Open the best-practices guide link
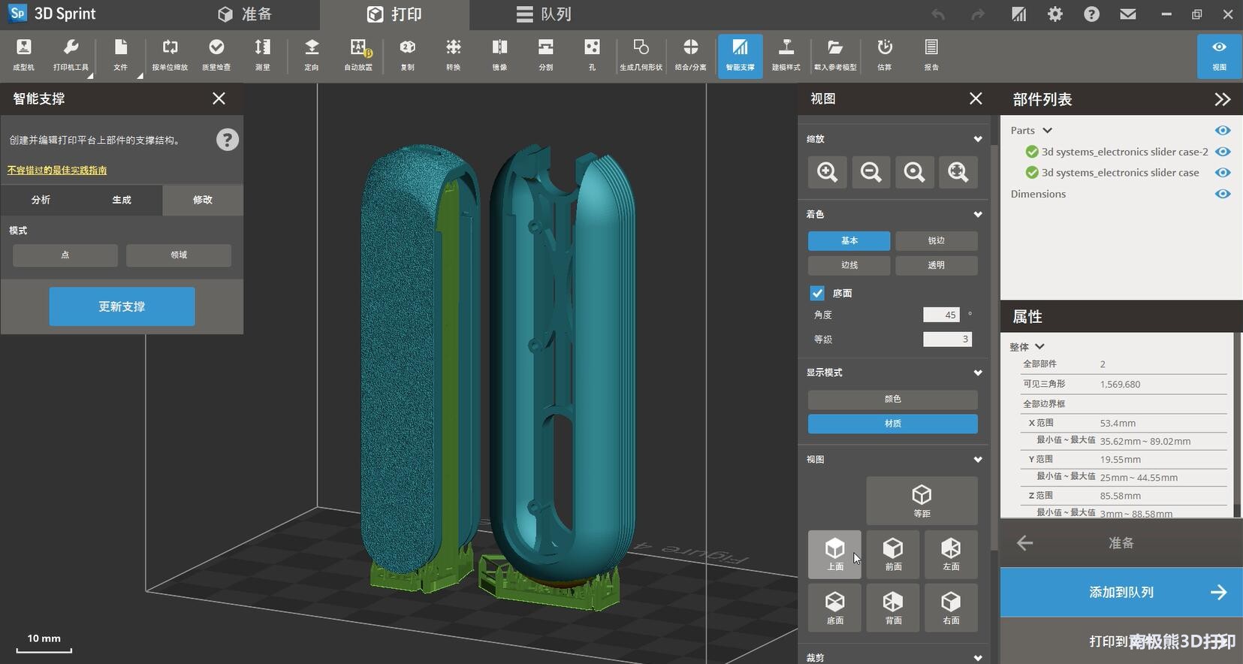This screenshot has height=664, width=1243. 57,171
